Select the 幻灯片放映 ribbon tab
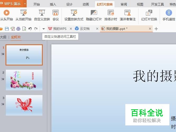176x132 pixels. click(x=105, y=4)
